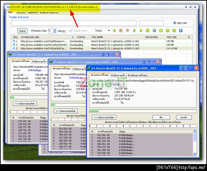Screen dimensions: 207x171
Task: Open the GetlinkVN tab
Action: 33,13
